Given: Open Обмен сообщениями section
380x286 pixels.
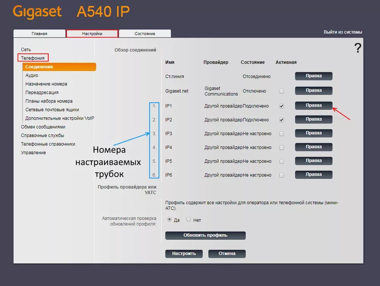Looking at the screenshot, I should click(43, 127).
